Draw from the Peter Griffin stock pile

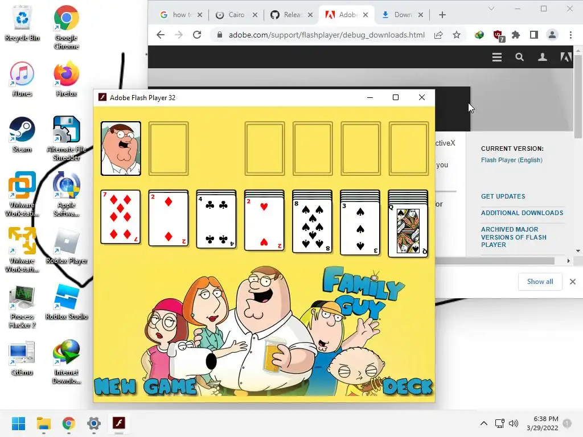point(121,149)
